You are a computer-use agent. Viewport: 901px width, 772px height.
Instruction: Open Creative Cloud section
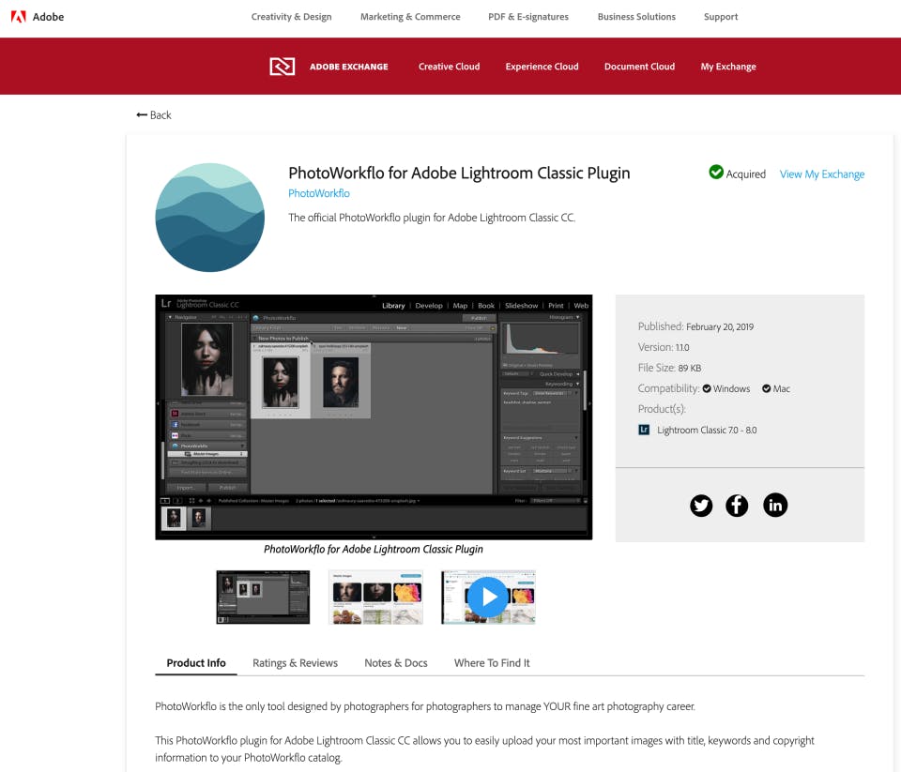(449, 67)
